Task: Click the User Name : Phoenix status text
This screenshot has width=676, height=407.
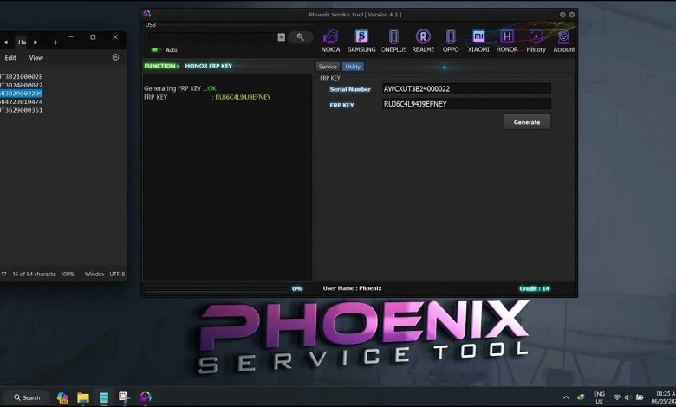Action: click(x=352, y=288)
